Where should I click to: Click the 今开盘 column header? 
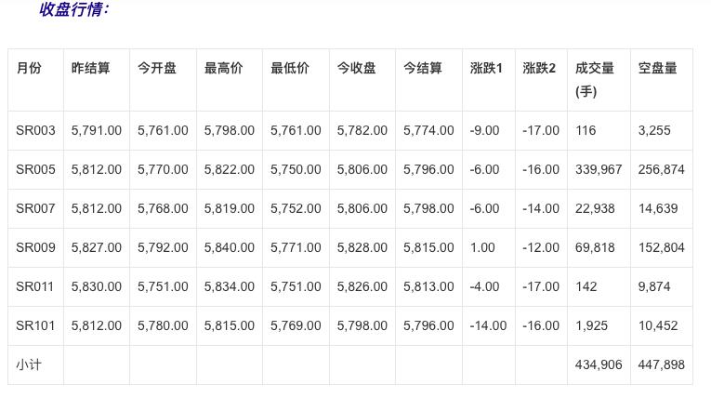pos(157,69)
